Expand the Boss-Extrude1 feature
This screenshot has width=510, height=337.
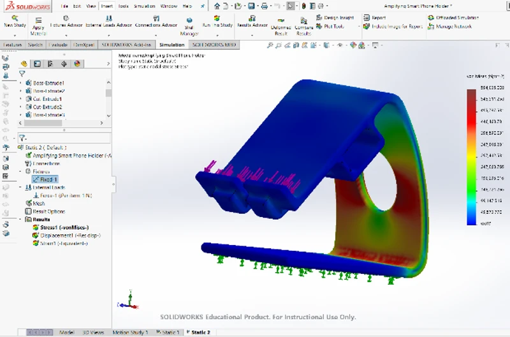pyautogui.click(x=21, y=83)
